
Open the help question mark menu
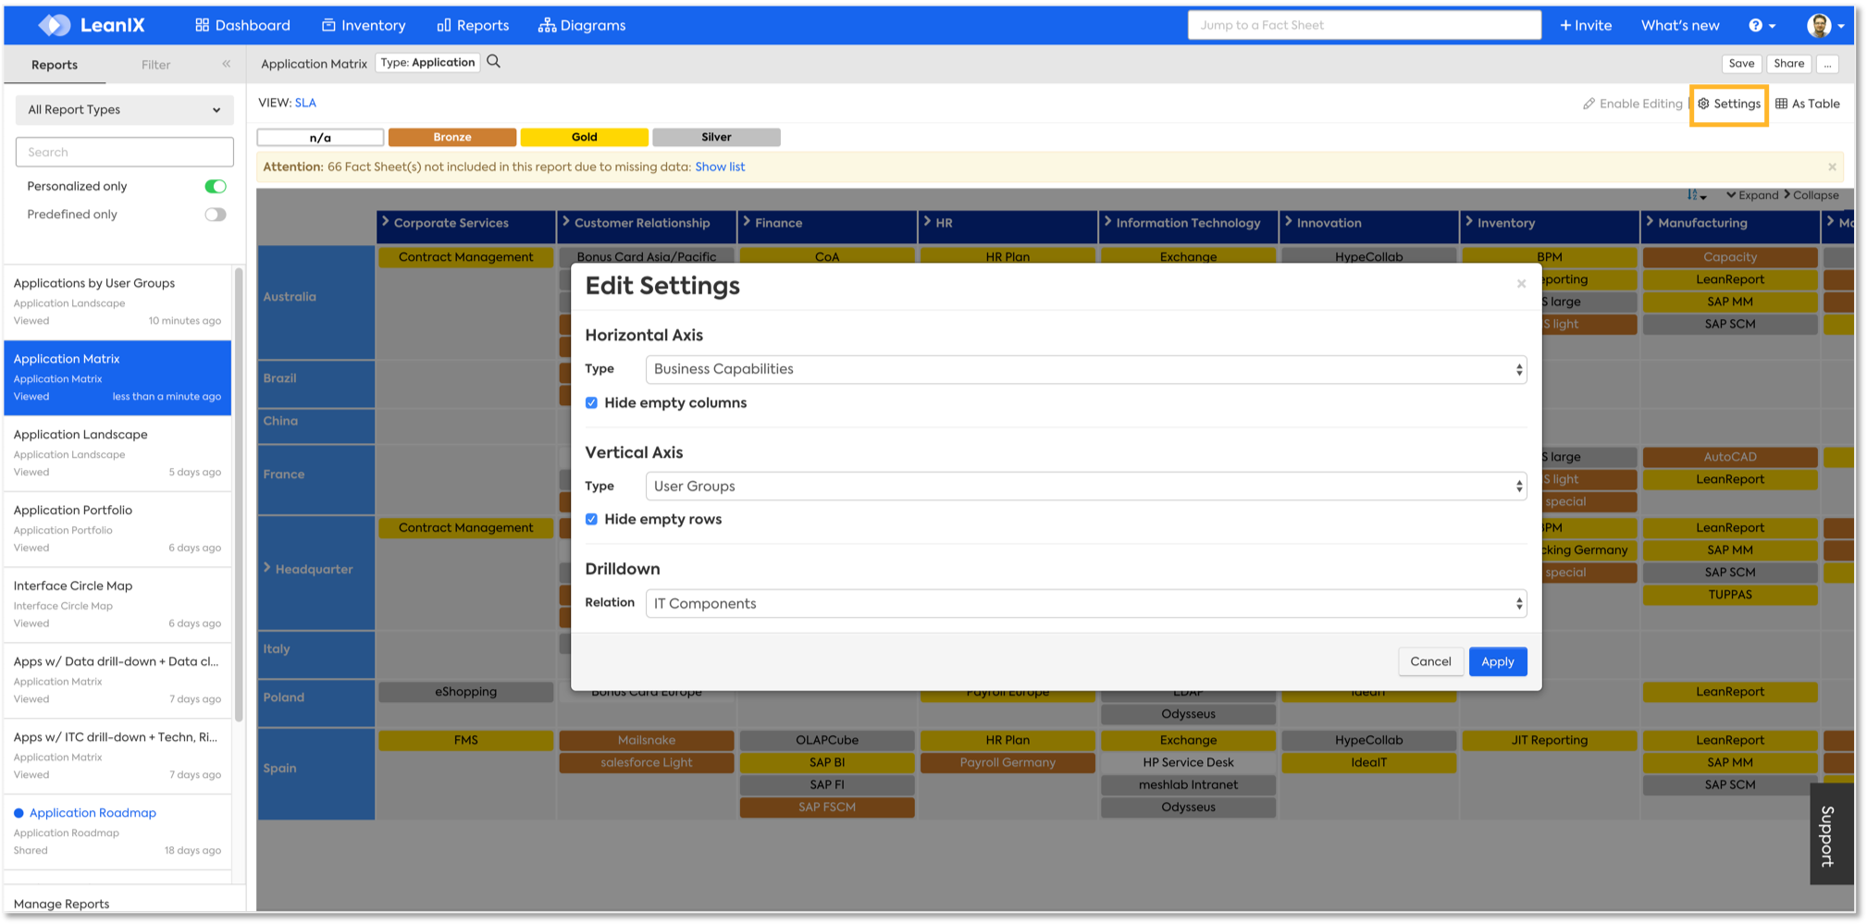coord(1762,25)
